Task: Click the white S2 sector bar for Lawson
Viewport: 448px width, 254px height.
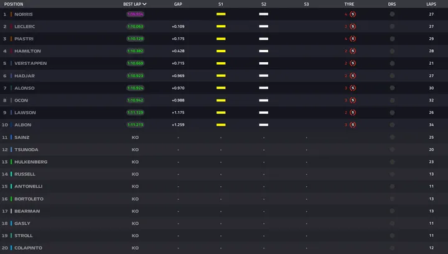Action: 264,113
